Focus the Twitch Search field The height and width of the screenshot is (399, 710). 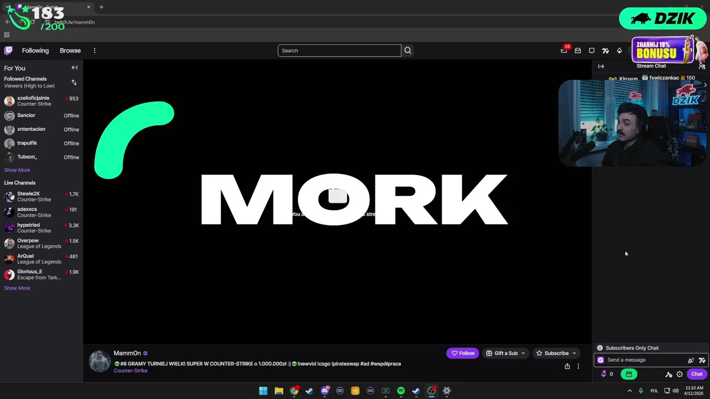point(339,50)
